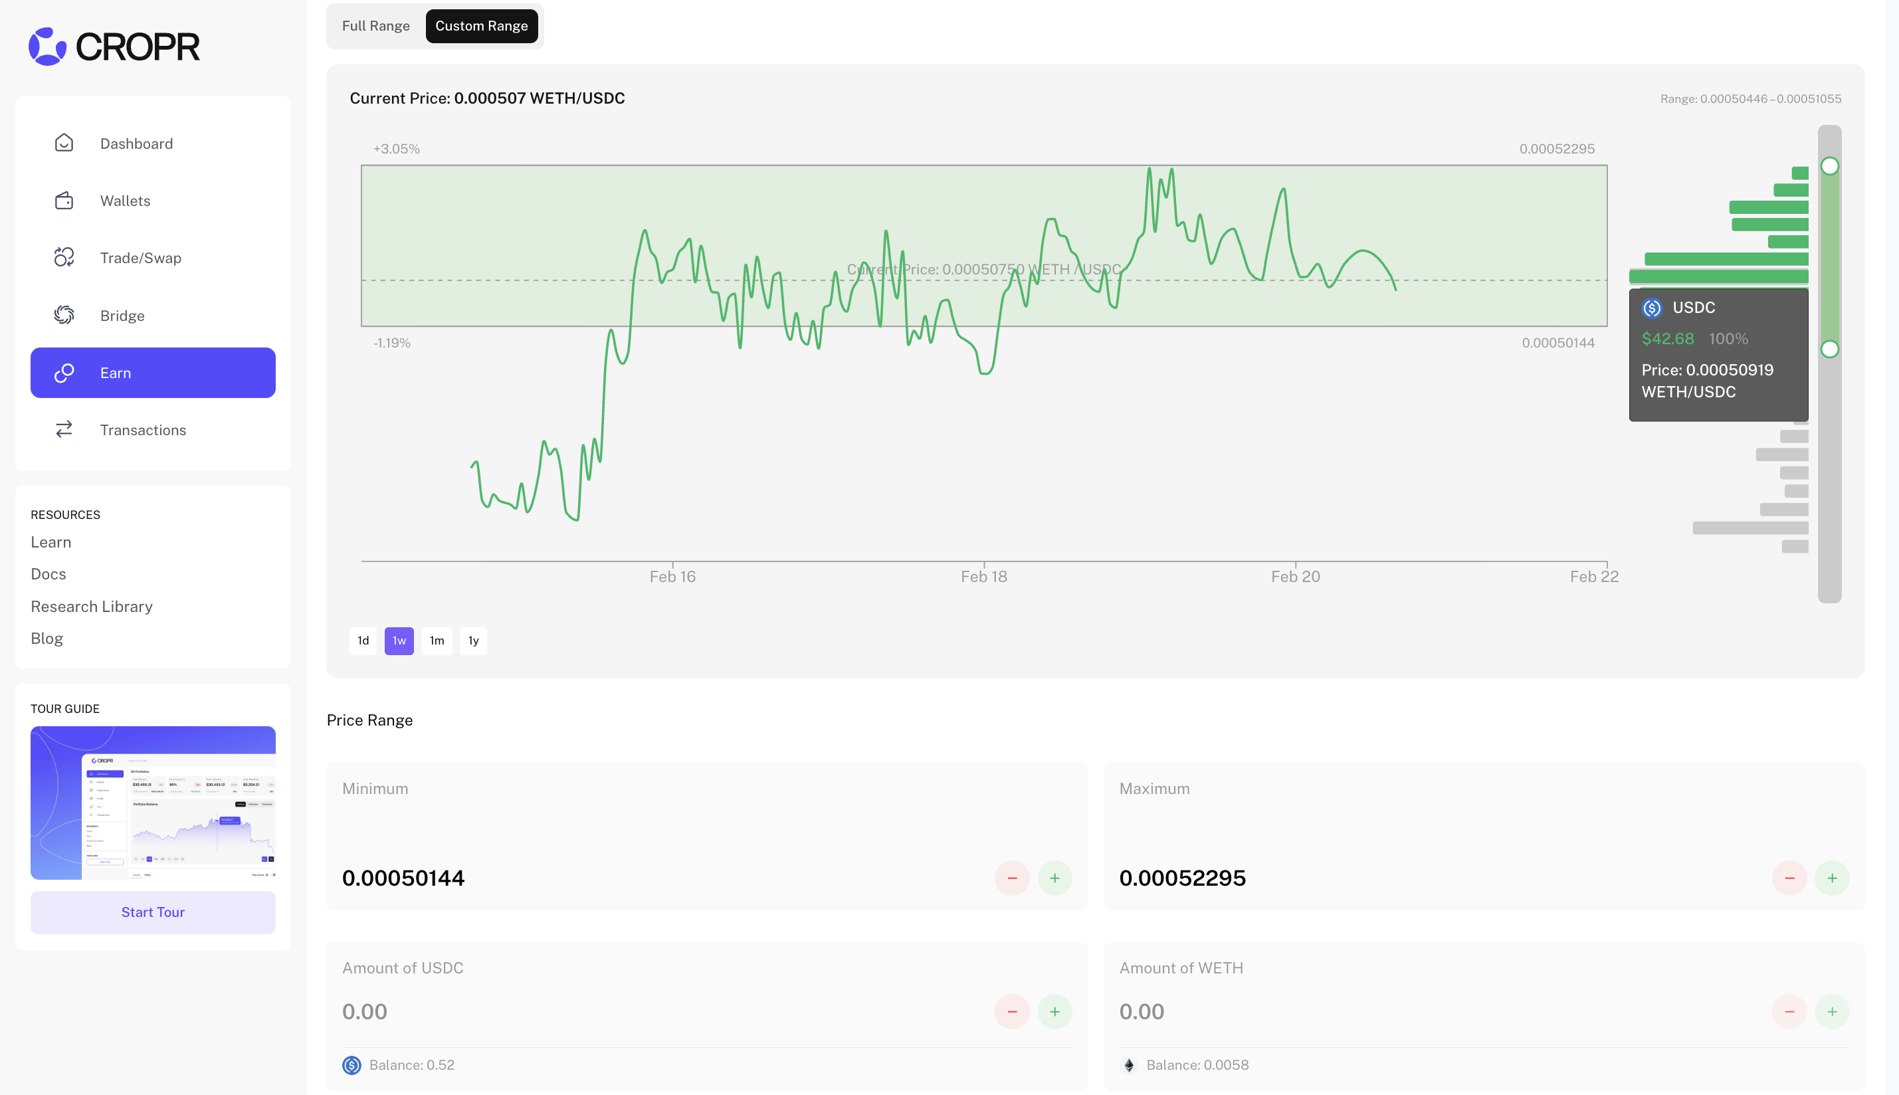Click the USDC Balance: 0.52 text
This screenshot has height=1095, width=1899.
coord(411,1065)
